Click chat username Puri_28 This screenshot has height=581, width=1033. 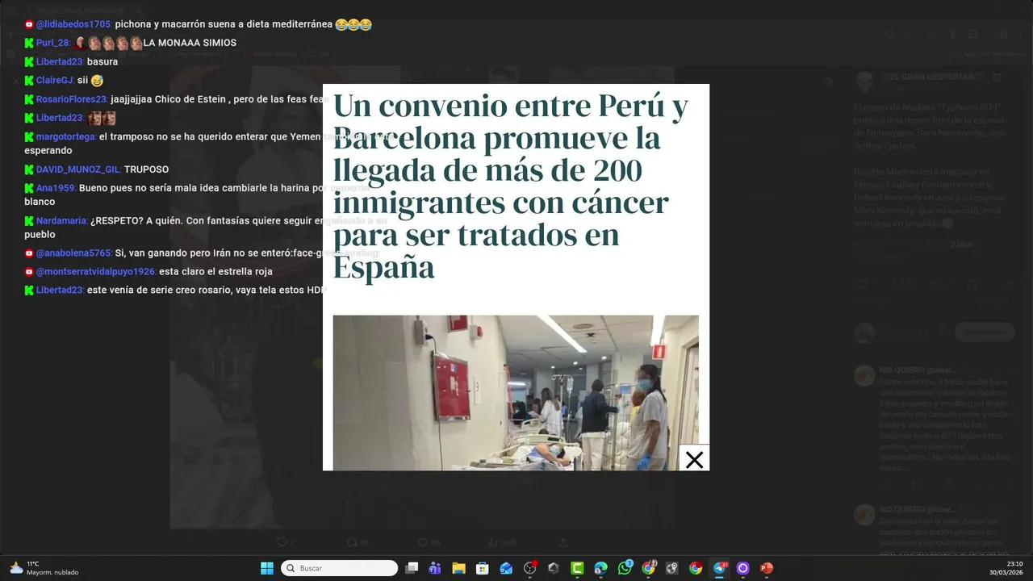click(54, 43)
